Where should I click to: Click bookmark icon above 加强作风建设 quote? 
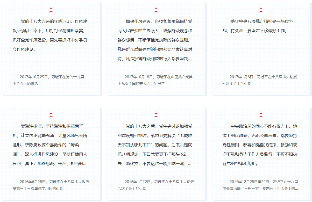pyautogui.click(x=156, y=10)
